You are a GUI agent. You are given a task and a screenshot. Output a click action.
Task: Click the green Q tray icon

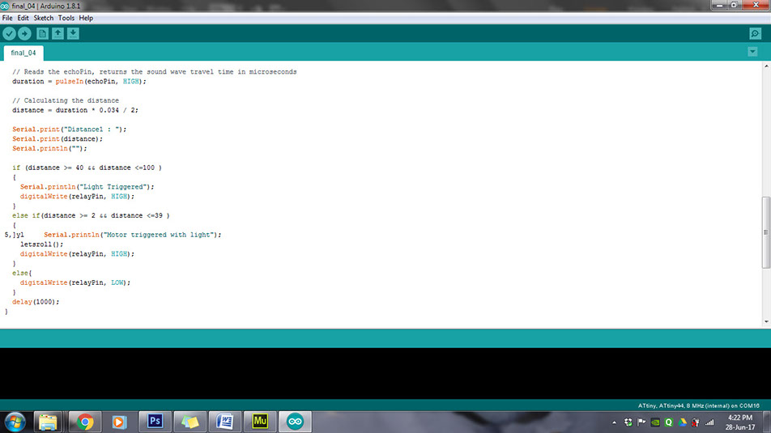point(668,422)
